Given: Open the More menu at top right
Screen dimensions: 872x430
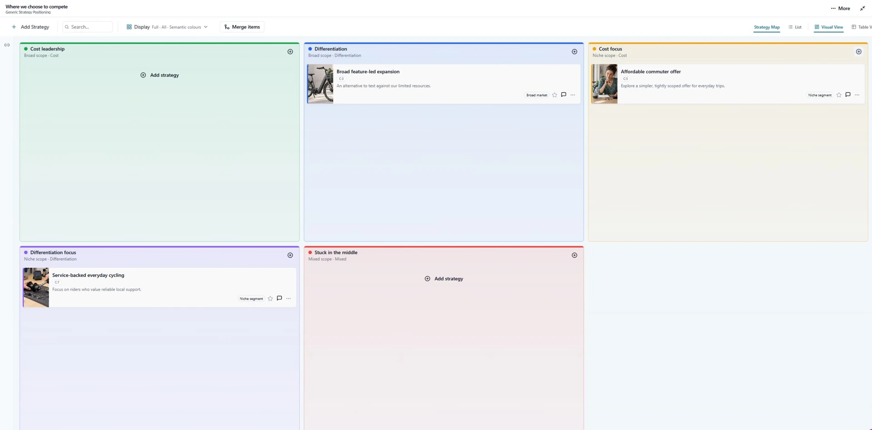Looking at the screenshot, I should click(x=840, y=8).
